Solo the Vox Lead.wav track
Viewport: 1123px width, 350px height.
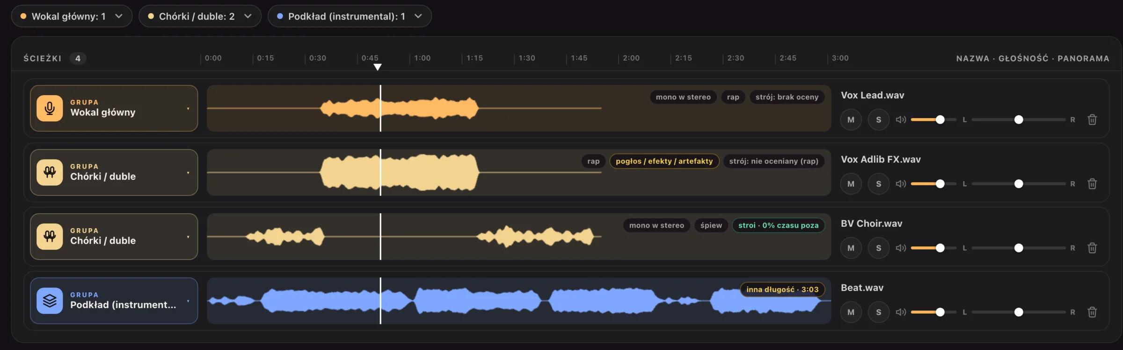click(879, 119)
